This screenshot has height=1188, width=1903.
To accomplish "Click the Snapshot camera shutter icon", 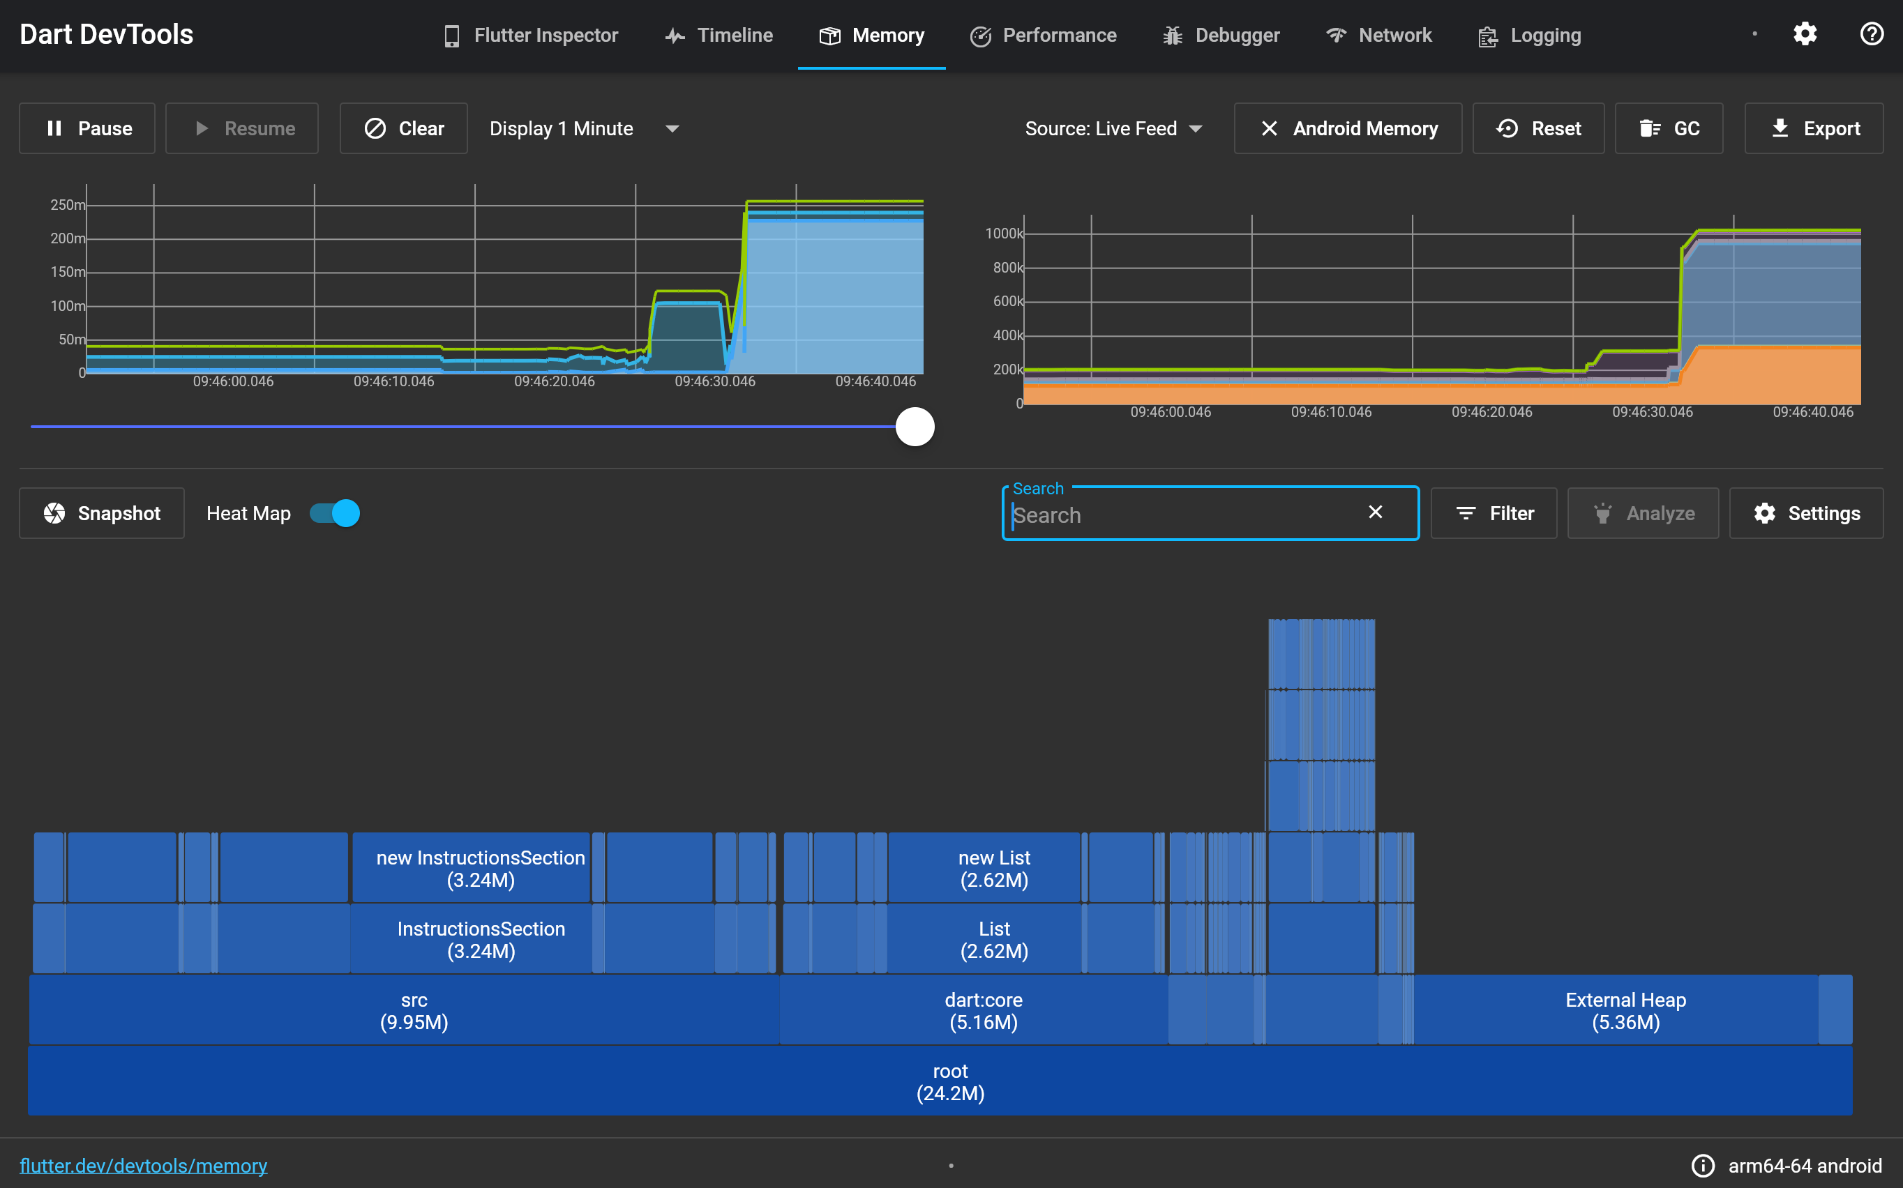I will click(54, 513).
